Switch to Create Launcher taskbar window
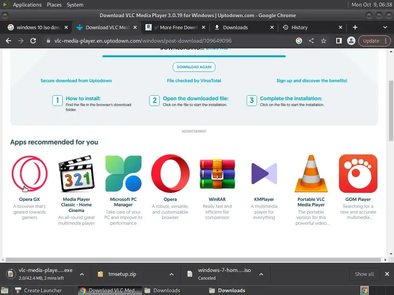 point(38,290)
